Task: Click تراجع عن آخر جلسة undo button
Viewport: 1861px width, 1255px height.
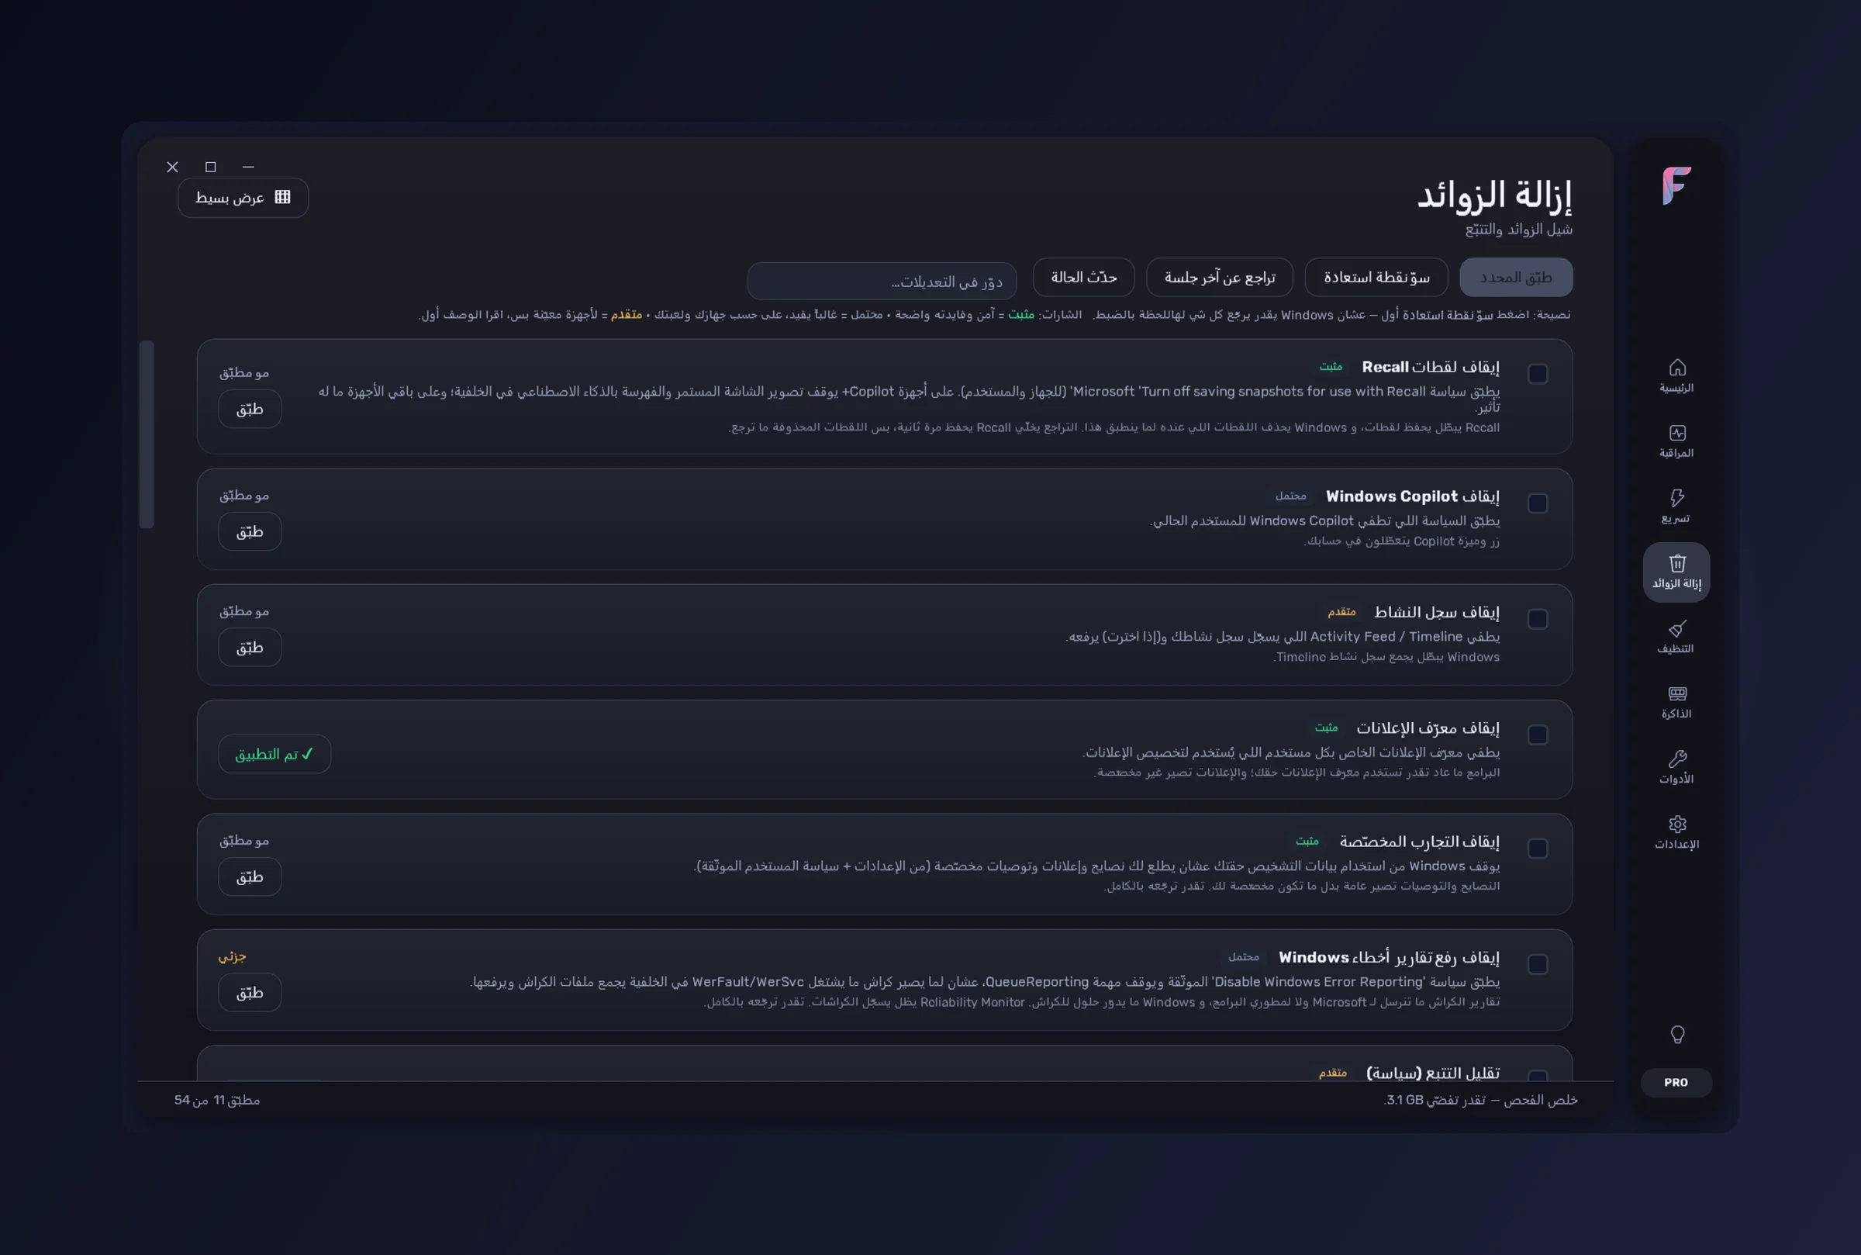Action: tap(1219, 277)
